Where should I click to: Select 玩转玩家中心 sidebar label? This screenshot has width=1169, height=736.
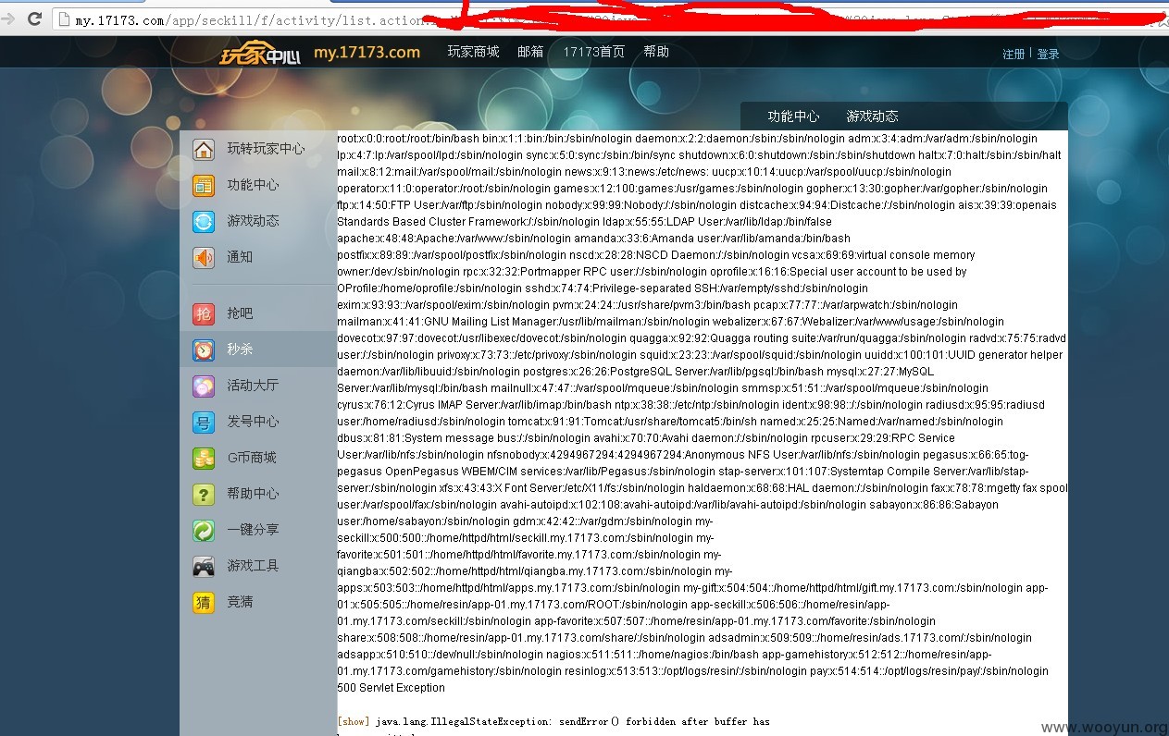click(266, 149)
